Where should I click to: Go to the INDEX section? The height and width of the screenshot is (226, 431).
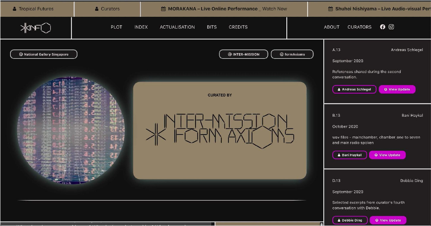click(x=141, y=27)
